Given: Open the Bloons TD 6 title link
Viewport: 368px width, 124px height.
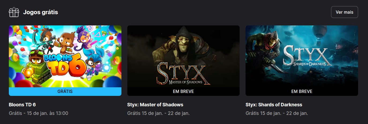Looking at the screenshot, I should [22, 105].
